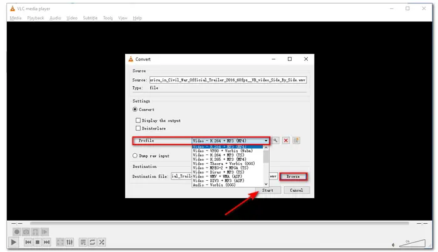Open the Video menu
Viewport: 438px width, 252px height.
[x=72, y=18]
